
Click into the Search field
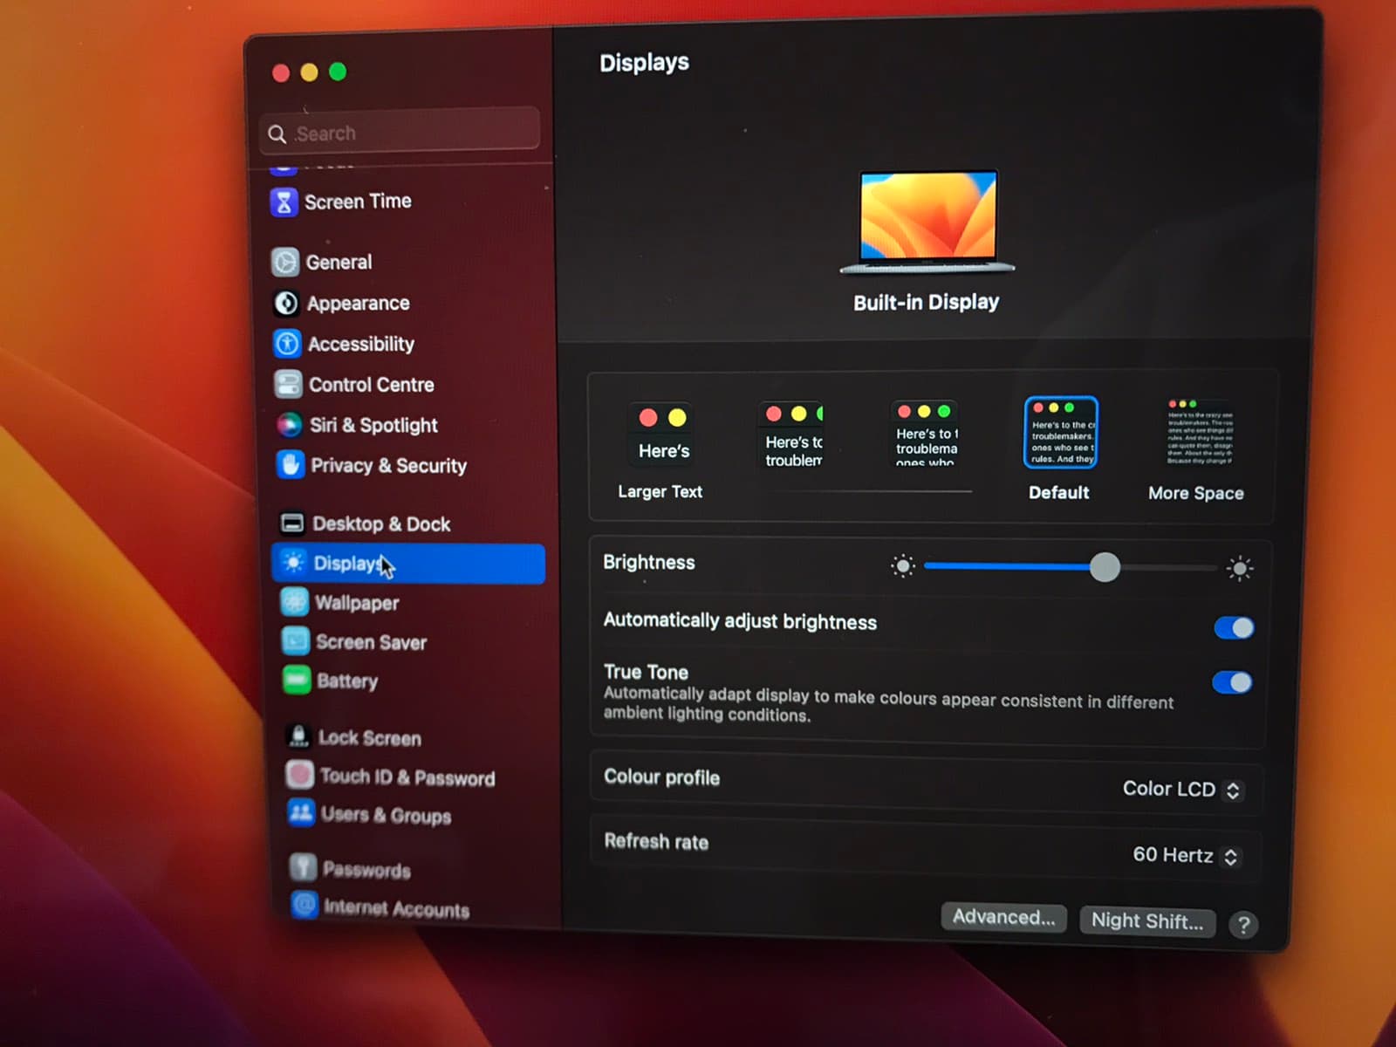coord(400,133)
